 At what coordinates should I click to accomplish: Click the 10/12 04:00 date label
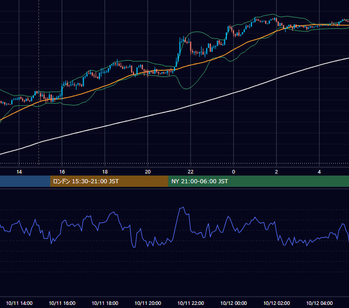319,303
